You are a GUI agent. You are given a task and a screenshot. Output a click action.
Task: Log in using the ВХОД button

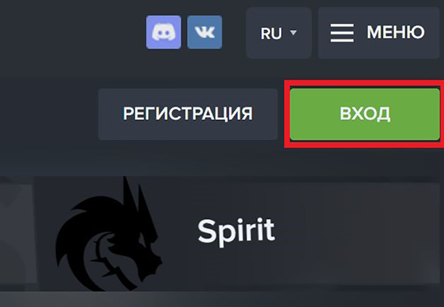pos(365,114)
